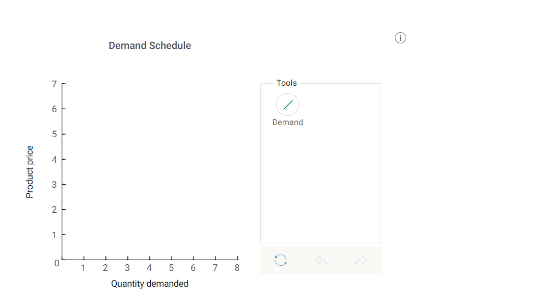This screenshot has height=302, width=536.
Task: Click the redo arrow icon
Action: point(361,260)
